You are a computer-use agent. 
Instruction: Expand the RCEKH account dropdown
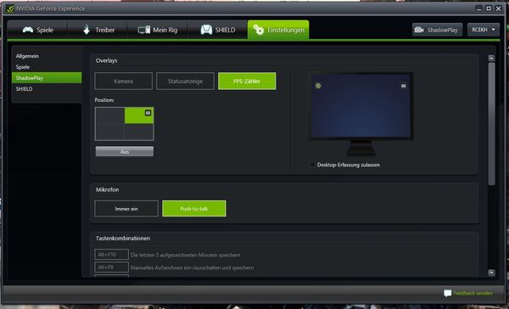pos(484,30)
